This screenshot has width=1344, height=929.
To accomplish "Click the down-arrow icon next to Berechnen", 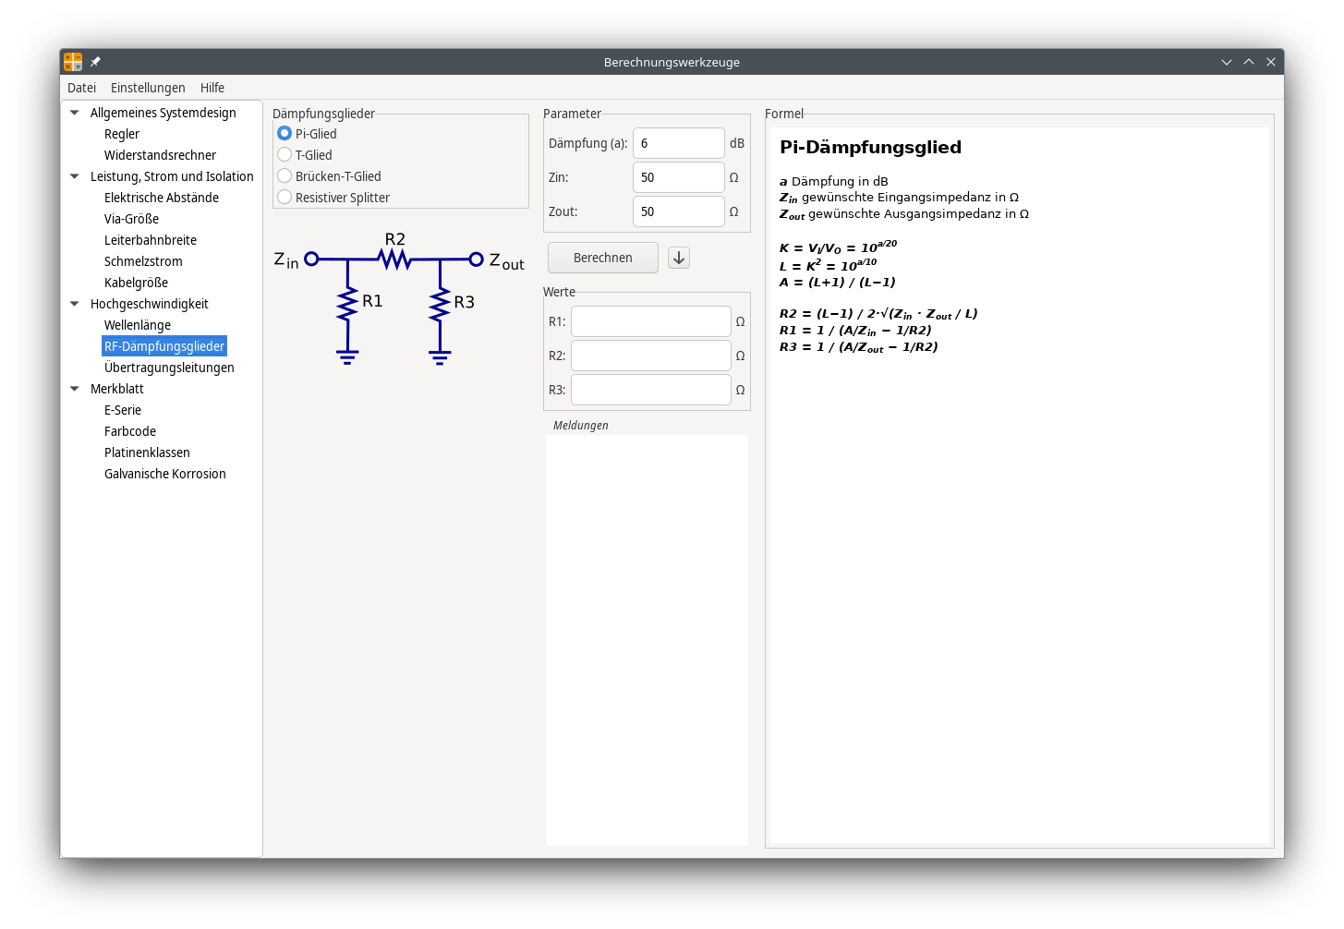I will click(x=679, y=258).
